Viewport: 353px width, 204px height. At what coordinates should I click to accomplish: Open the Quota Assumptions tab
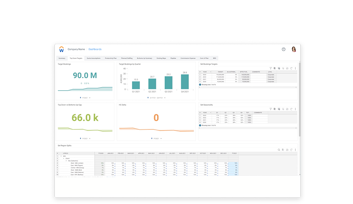pos(94,58)
